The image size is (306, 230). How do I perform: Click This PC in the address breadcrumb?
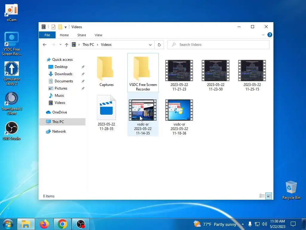click(88, 45)
